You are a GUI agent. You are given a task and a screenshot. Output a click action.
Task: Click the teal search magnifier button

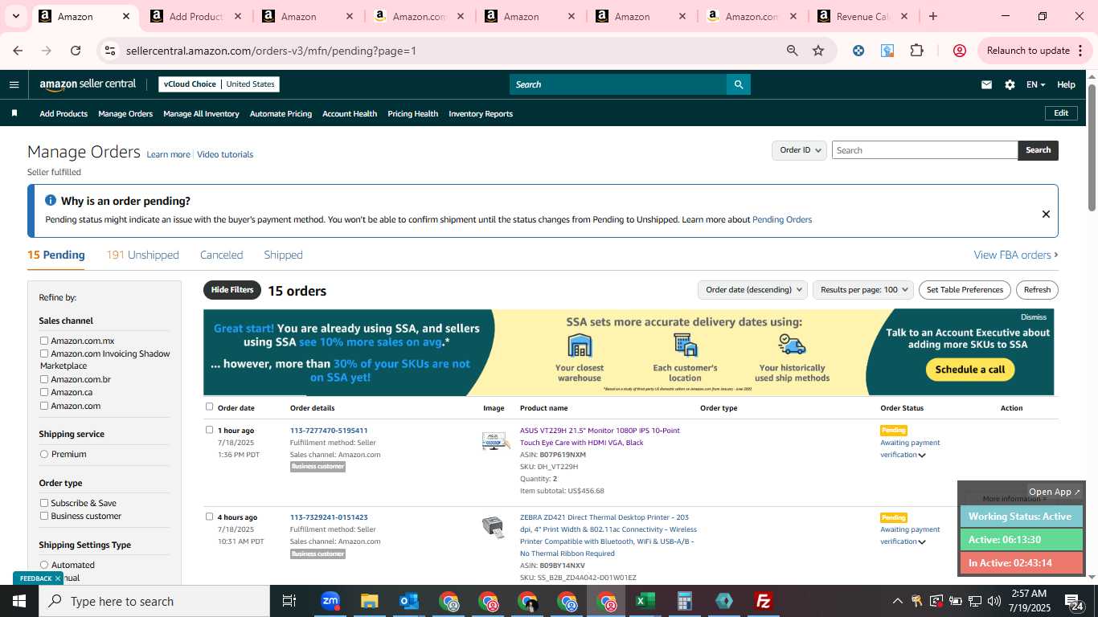tap(739, 84)
